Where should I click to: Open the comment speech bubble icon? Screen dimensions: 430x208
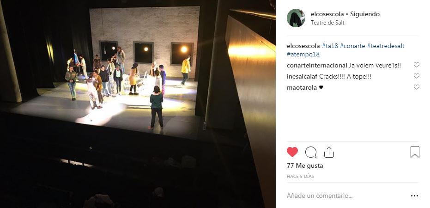coord(311,152)
